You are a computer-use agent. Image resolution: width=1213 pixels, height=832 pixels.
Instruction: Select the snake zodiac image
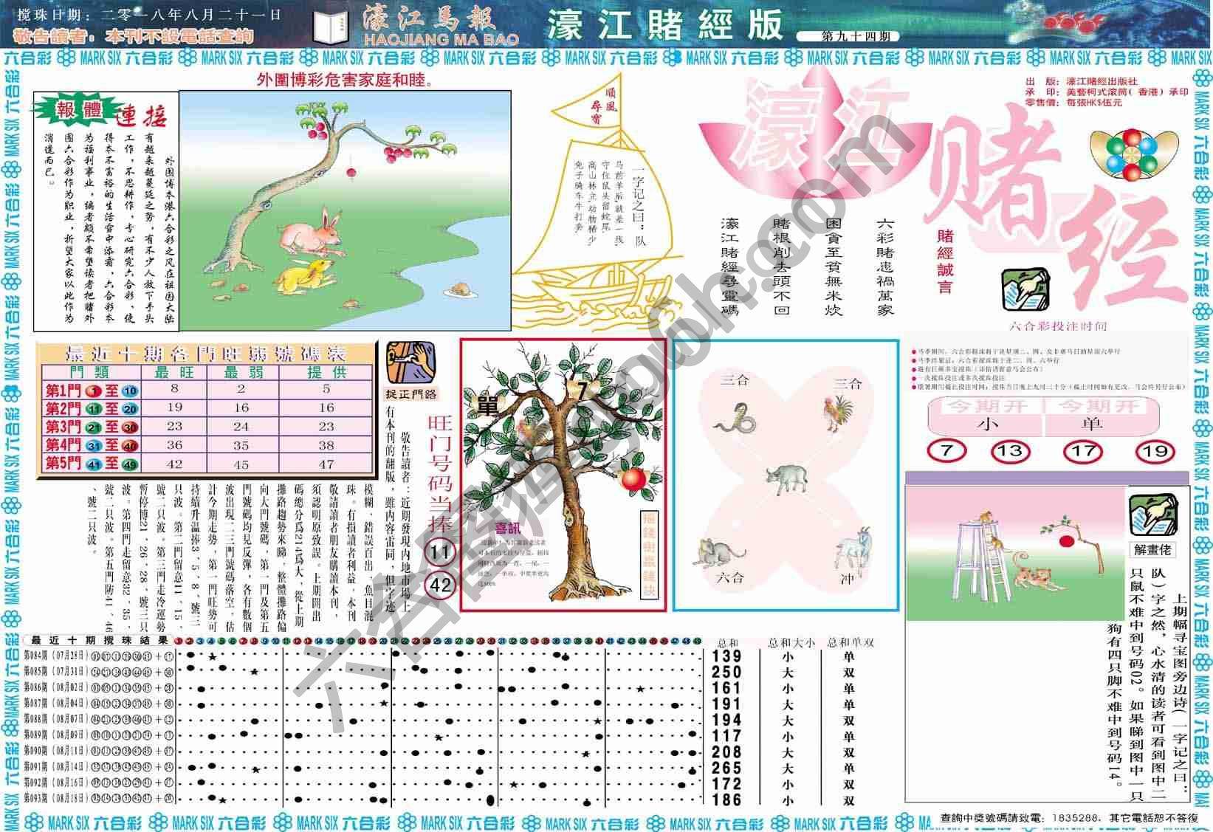(736, 419)
